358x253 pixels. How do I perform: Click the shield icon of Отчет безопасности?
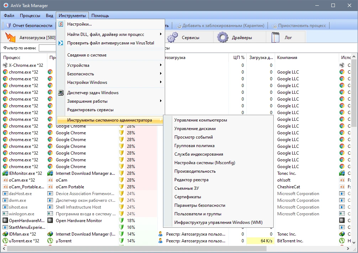[x=9, y=26]
